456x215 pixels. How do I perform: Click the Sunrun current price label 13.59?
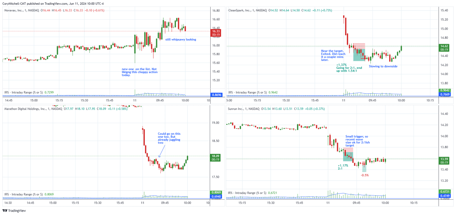click(444, 161)
